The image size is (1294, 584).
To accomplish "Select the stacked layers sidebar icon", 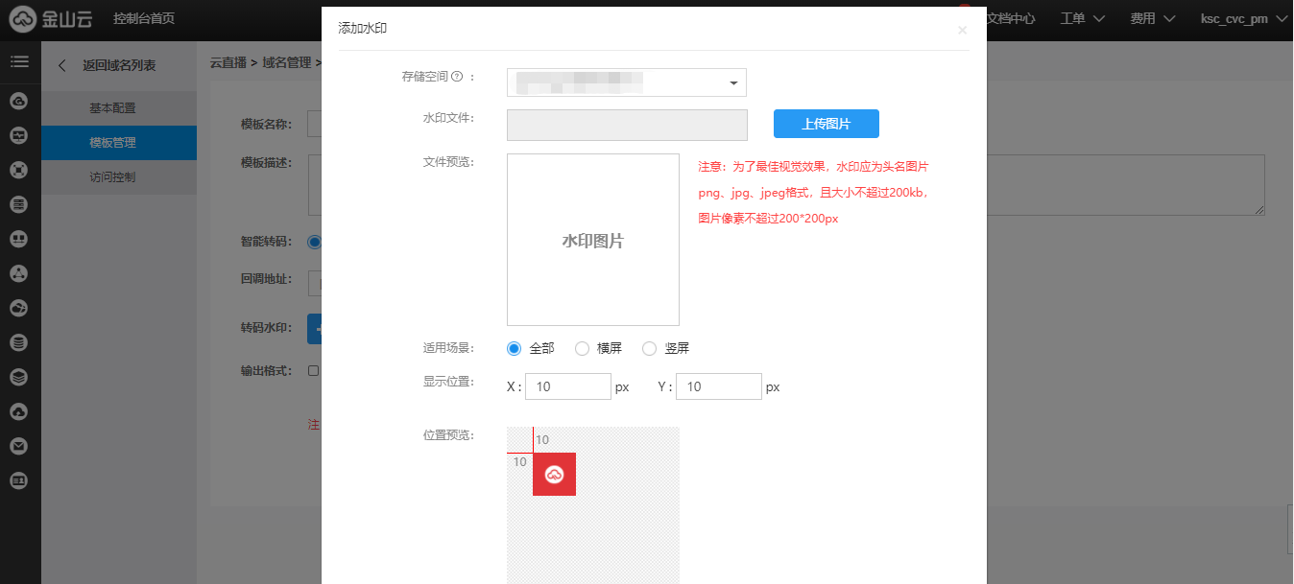I will point(18,377).
